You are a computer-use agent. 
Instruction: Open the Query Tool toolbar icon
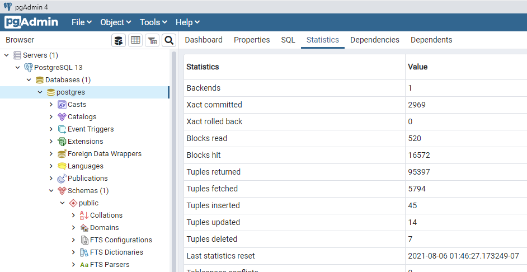pyautogui.click(x=119, y=40)
